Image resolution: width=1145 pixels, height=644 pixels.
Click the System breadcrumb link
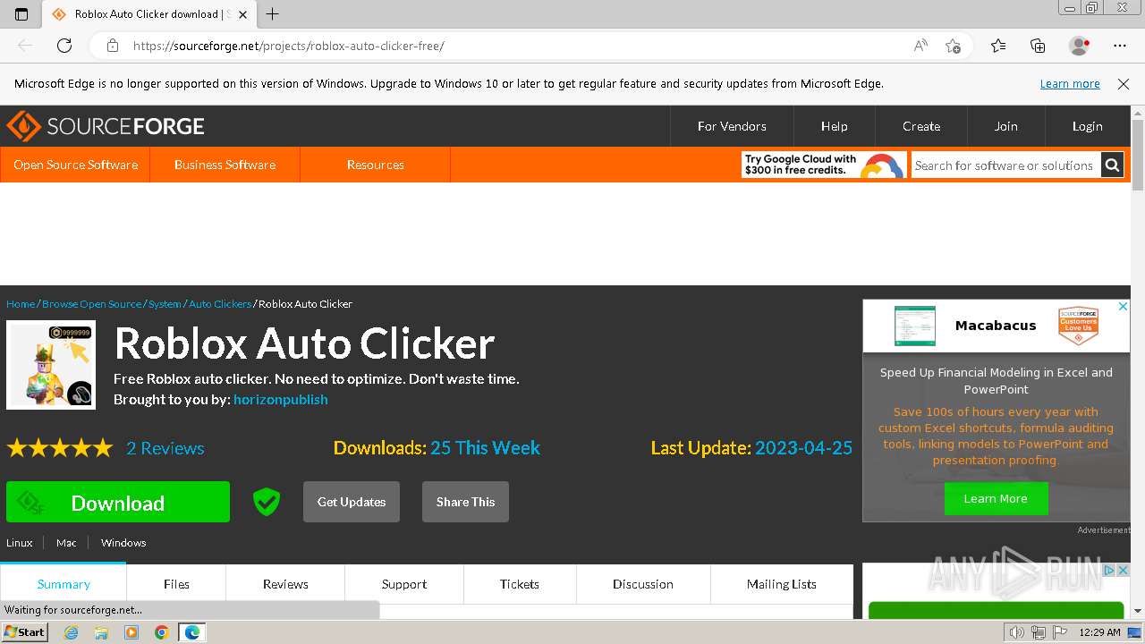(165, 304)
